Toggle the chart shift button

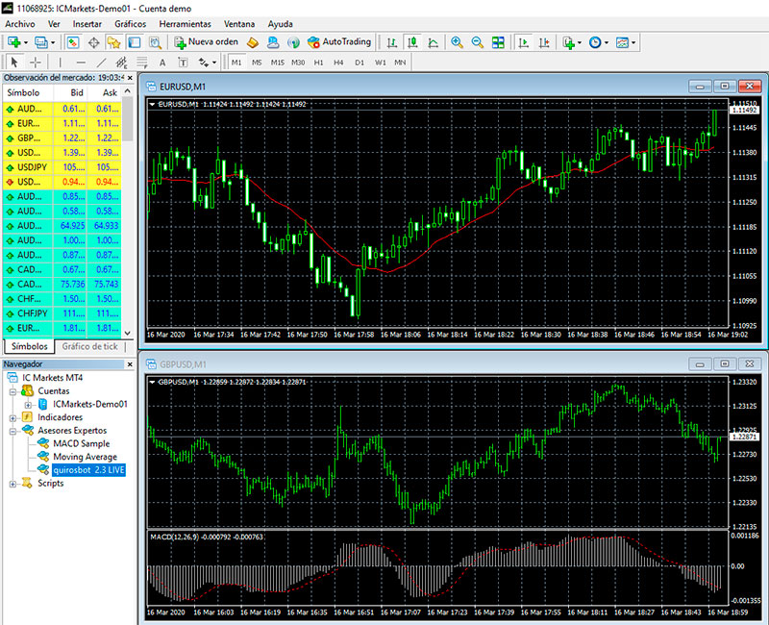point(545,42)
